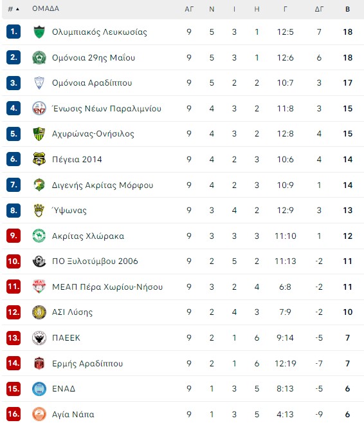
Task: Click the ΕΝΑΔ blue round crest
Action: (39, 389)
